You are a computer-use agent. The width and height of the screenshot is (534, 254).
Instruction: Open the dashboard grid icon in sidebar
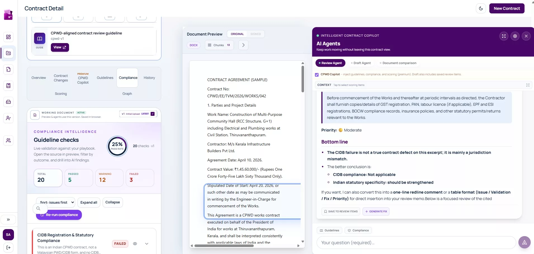[8, 37]
